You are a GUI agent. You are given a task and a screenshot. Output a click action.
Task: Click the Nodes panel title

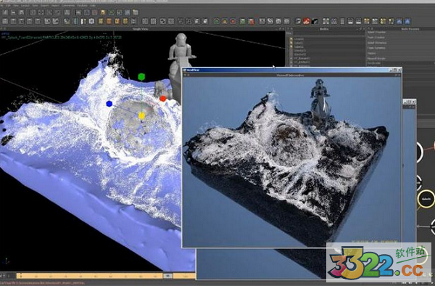(x=324, y=29)
